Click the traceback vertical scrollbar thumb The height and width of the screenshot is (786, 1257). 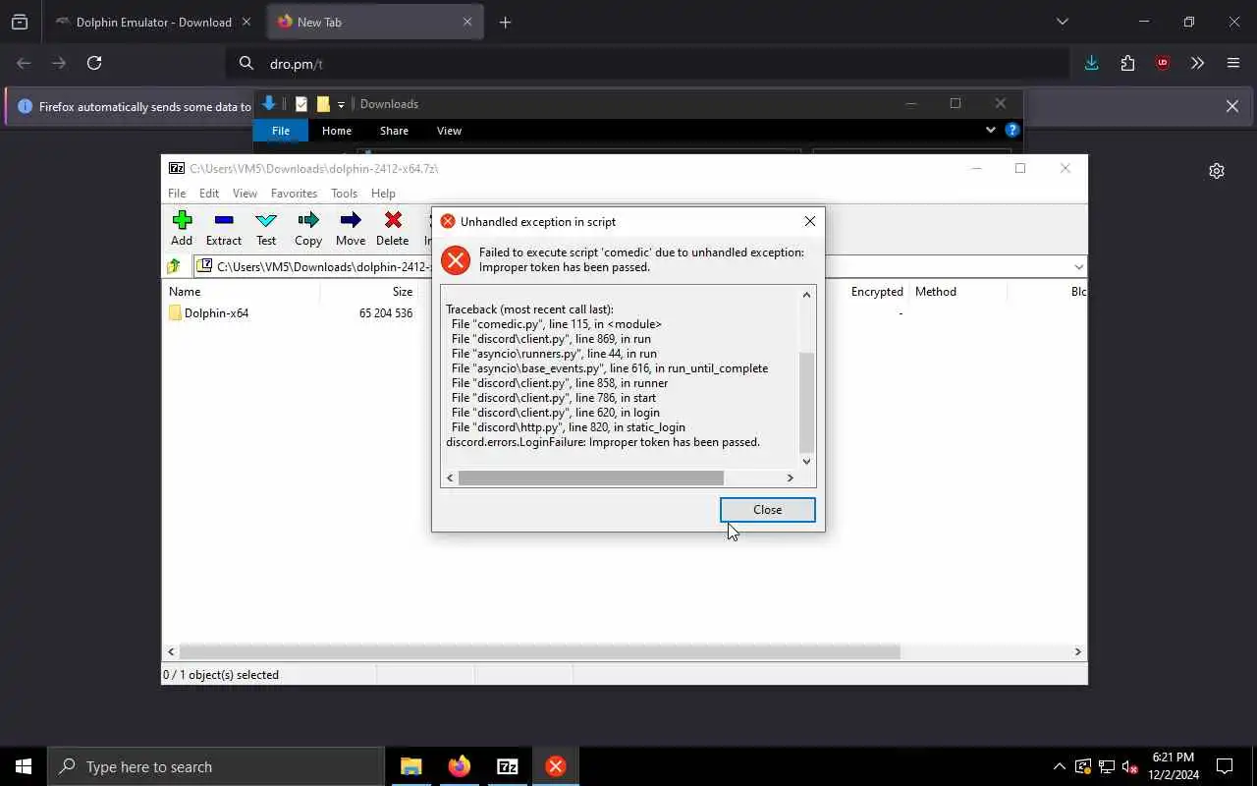pos(807,403)
